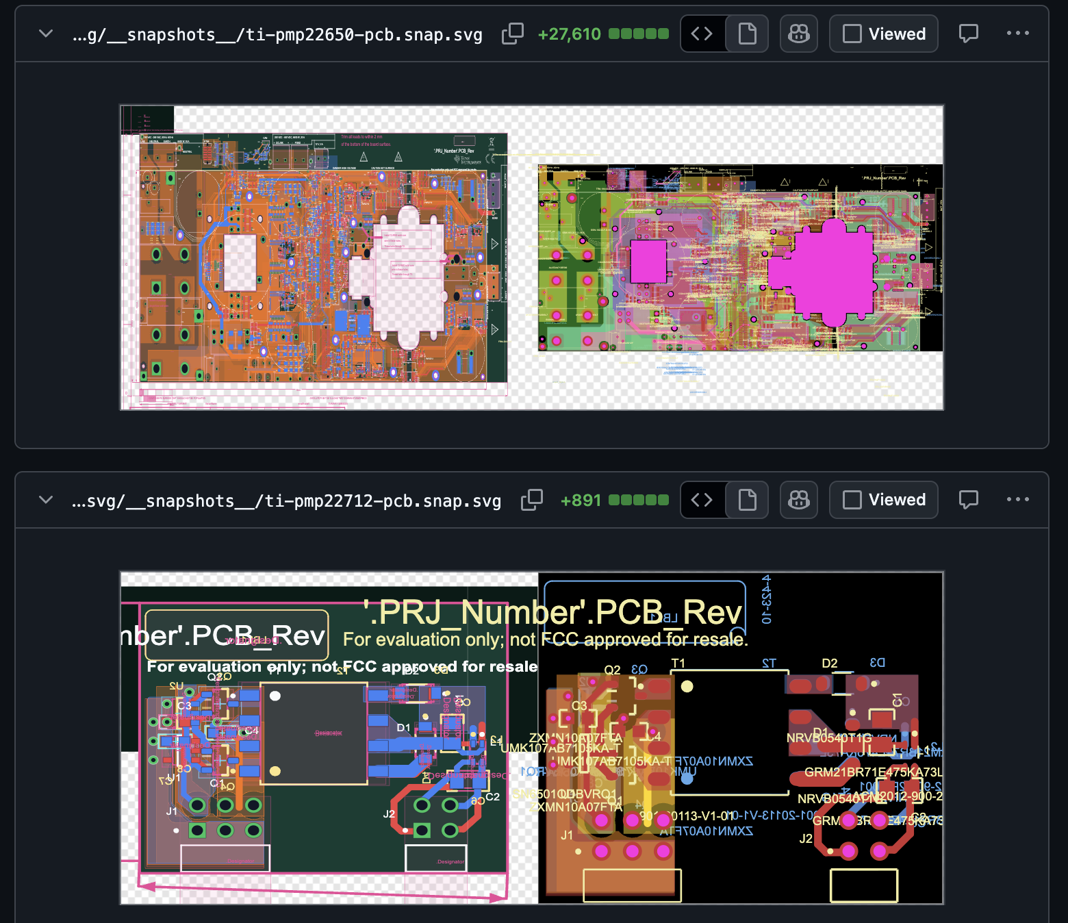The image size is (1068, 923).
Task: Ask Copilot about ti-pmp22712 file
Action: point(799,500)
